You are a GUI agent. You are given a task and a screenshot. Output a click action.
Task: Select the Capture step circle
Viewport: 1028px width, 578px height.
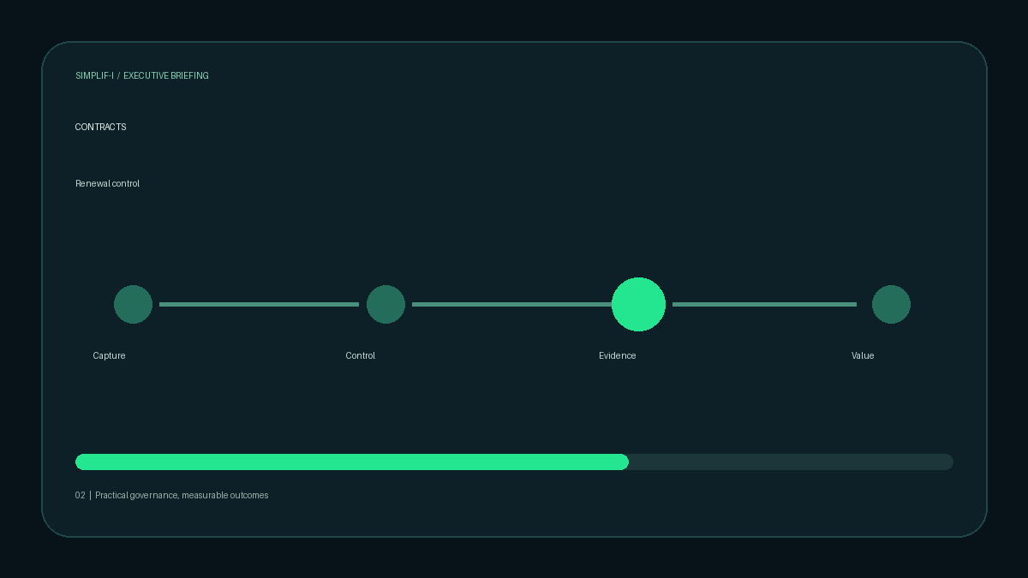point(133,304)
